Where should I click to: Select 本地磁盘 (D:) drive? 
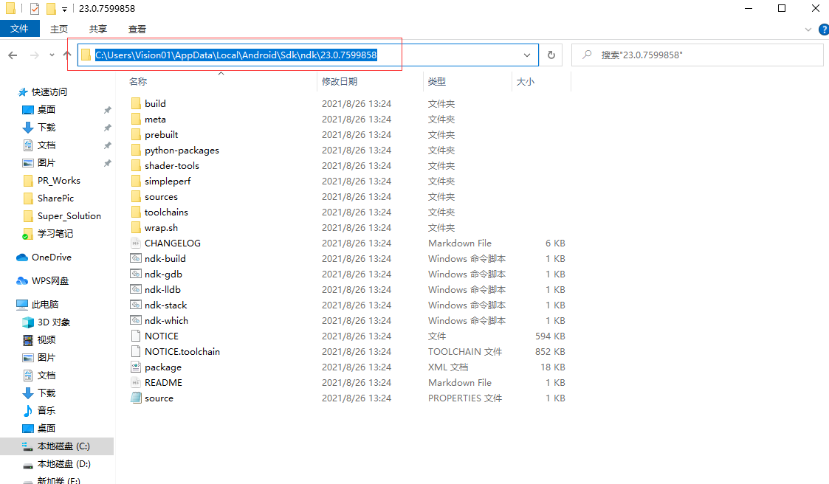63,464
